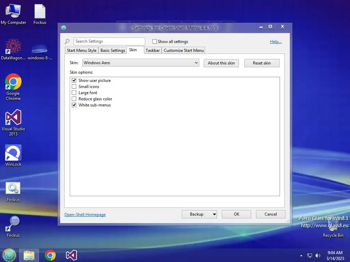Screen dimensions: 350x262
Task: Click Reset skin button
Action: (262, 63)
